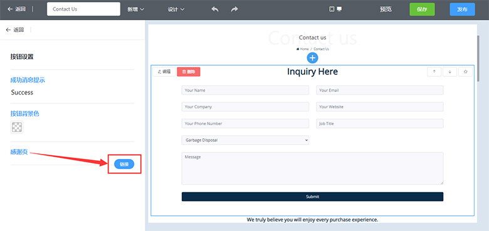Click the Home breadcrumb link

303,49
